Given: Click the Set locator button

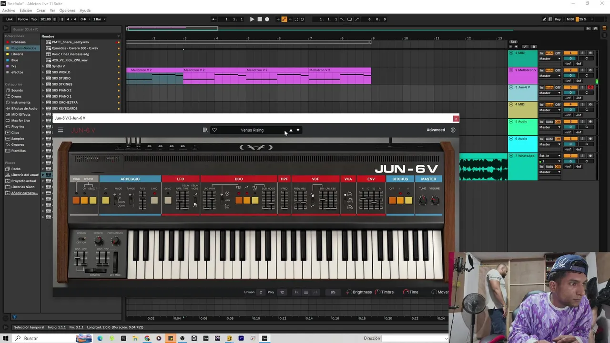Looking at the screenshot, I should (x=513, y=42).
